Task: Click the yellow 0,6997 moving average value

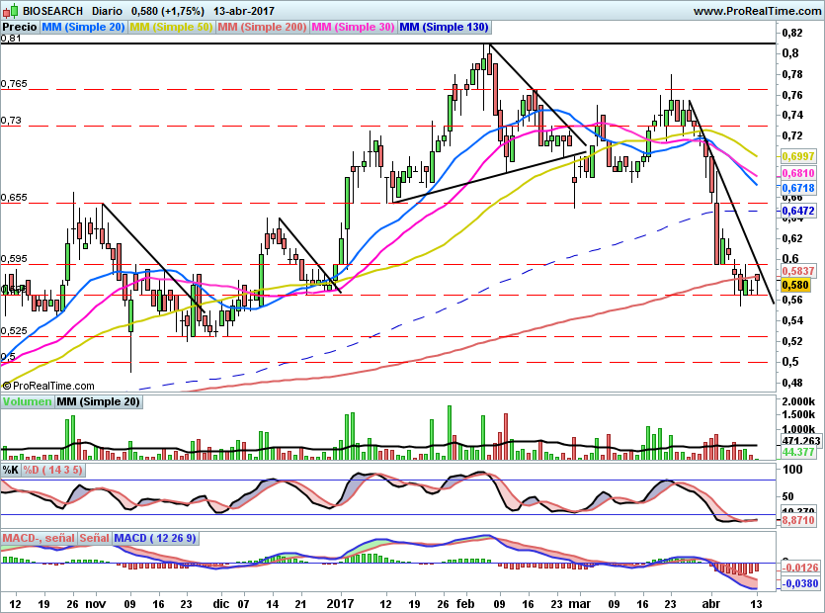Action: tap(796, 157)
